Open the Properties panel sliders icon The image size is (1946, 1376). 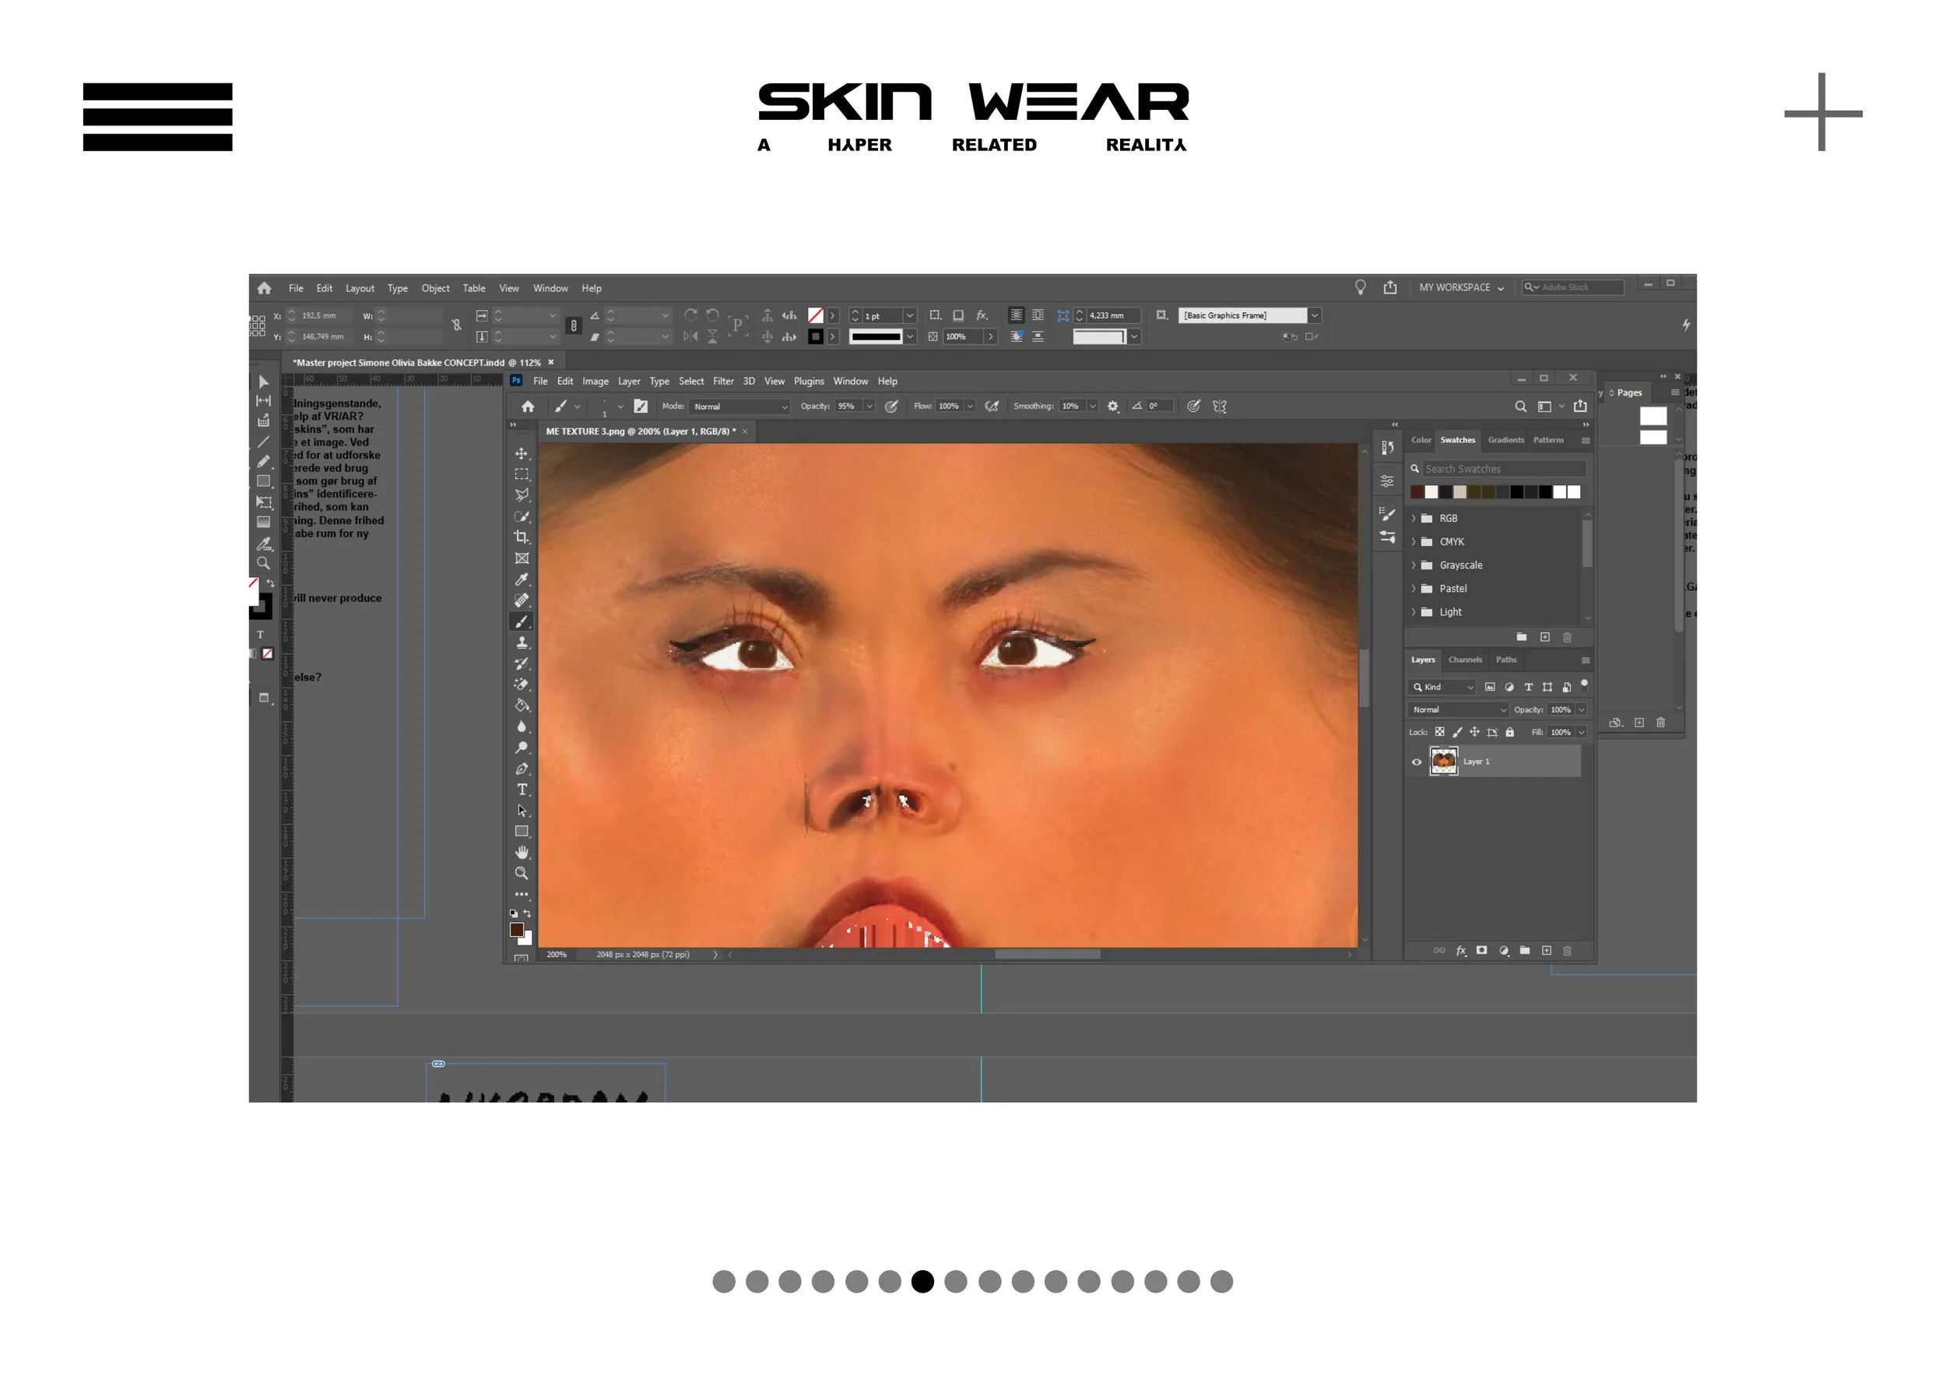[1386, 480]
